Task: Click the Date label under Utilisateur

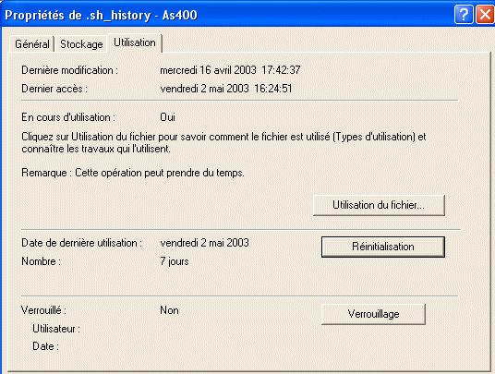Action: pos(45,346)
